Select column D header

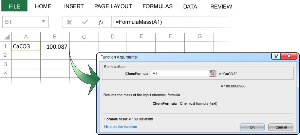coord(113,36)
